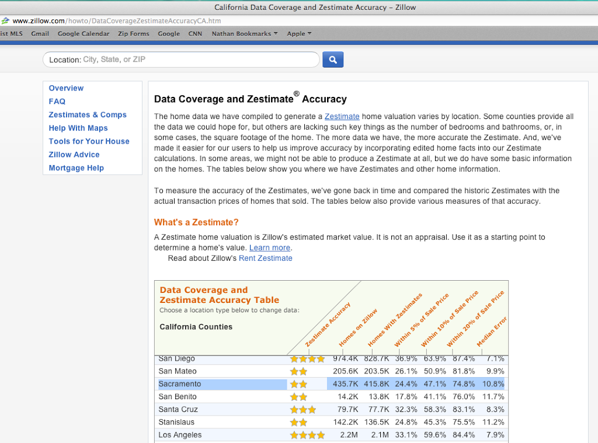This screenshot has width=598, height=443.
Task: Open Tools for Your House link
Action: pos(89,141)
